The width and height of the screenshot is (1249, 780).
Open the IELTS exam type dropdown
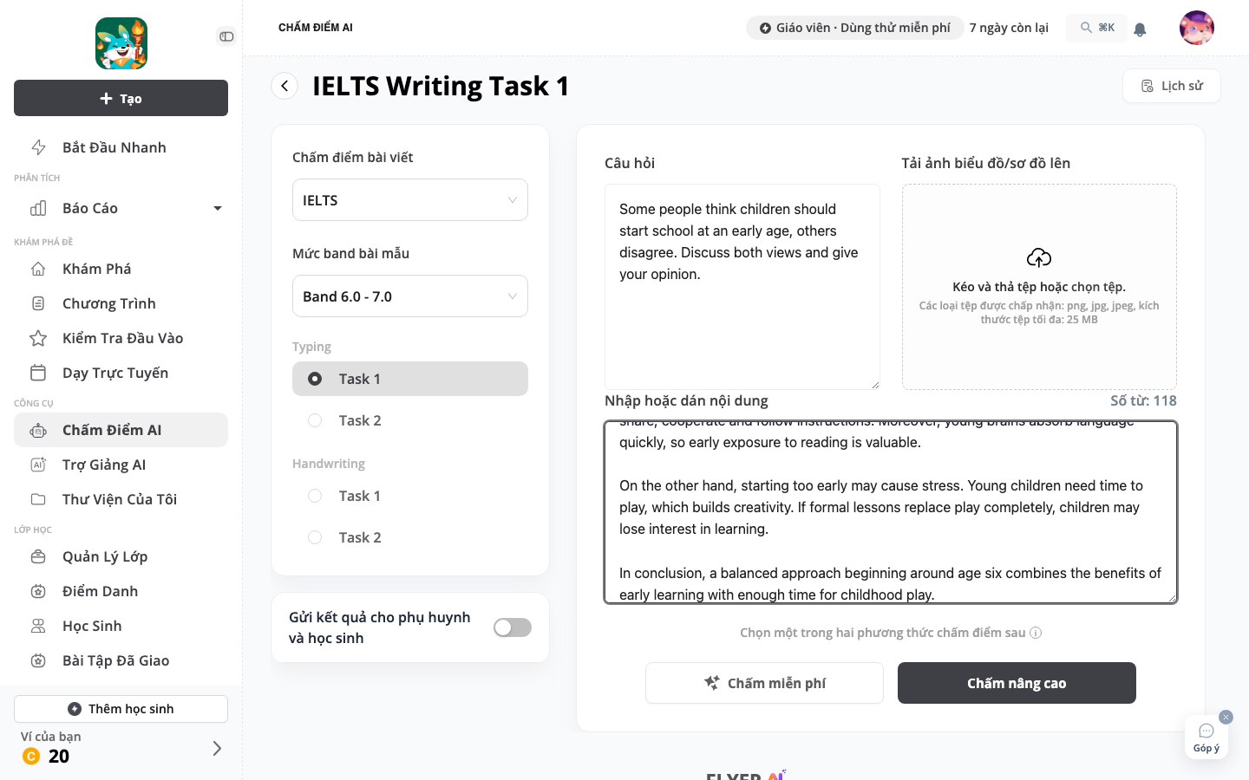(410, 200)
